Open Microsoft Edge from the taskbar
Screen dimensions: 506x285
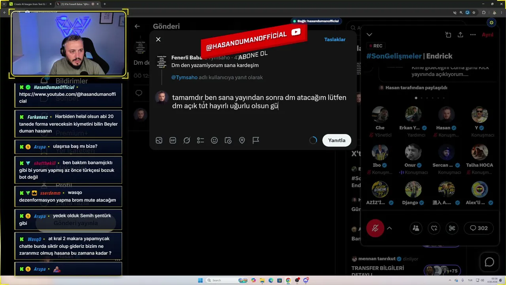(x=271, y=280)
